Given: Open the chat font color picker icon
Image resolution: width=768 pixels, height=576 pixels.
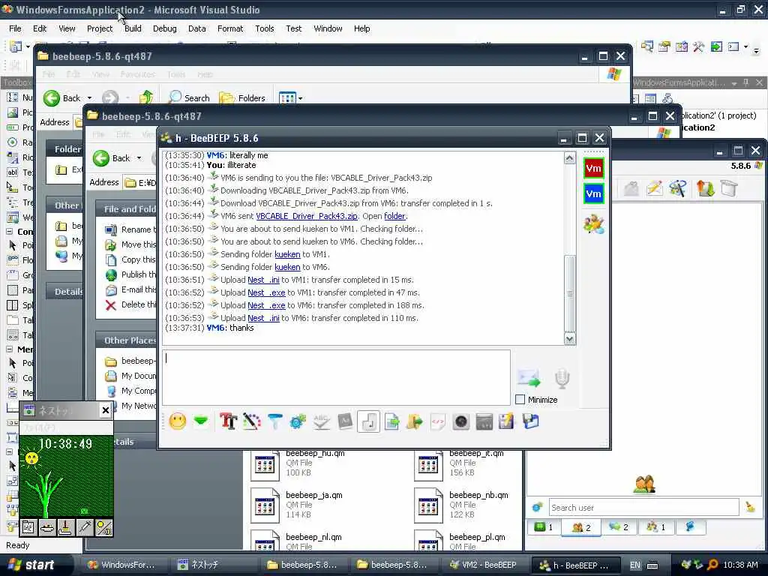Looking at the screenshot, I should [x=252, y=421].
